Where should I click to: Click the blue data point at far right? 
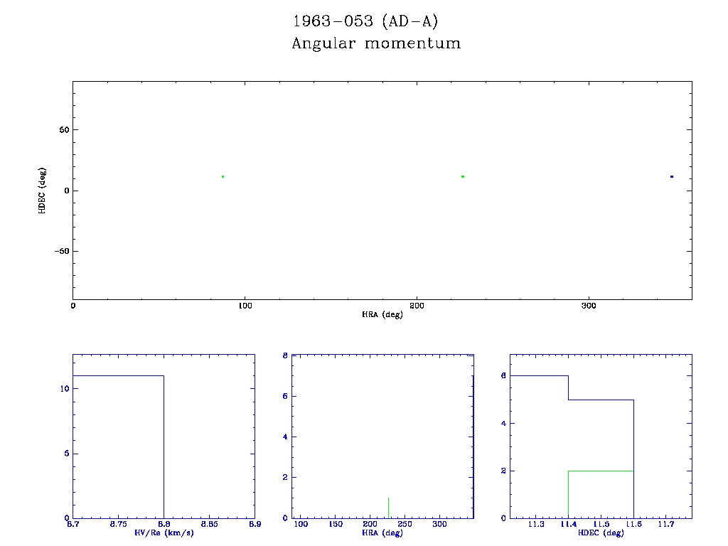[671, 176]
